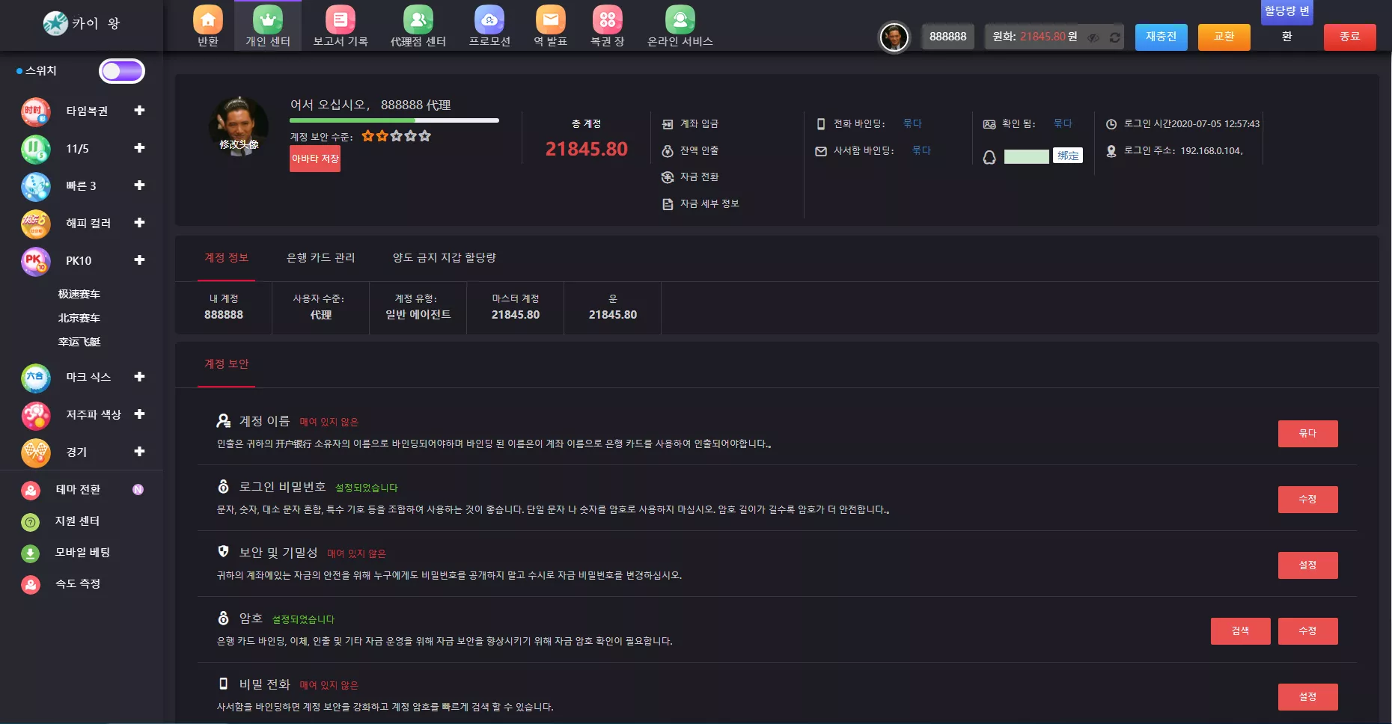1392x724 pixels.
Task: Expand the 11/5 game category
Action: click(139, 148)
